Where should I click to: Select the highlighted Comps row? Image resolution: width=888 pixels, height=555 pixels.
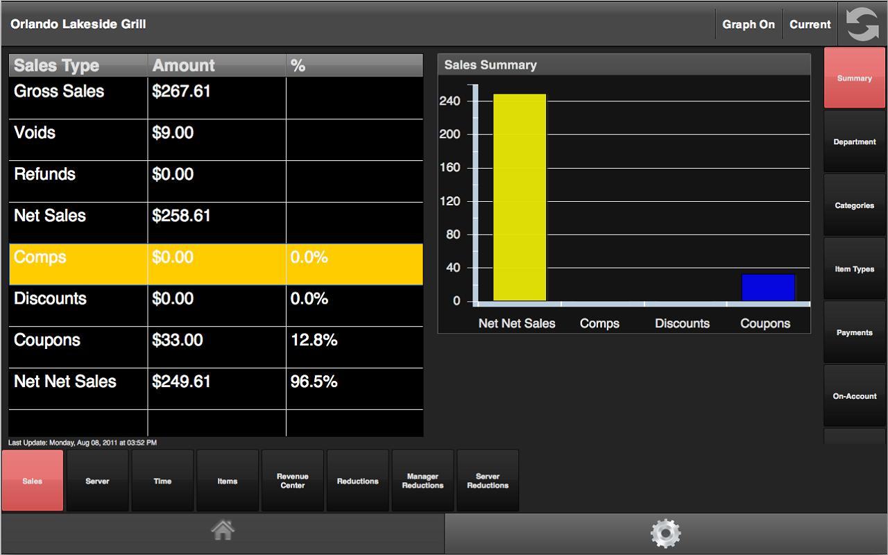coord(216,264)
